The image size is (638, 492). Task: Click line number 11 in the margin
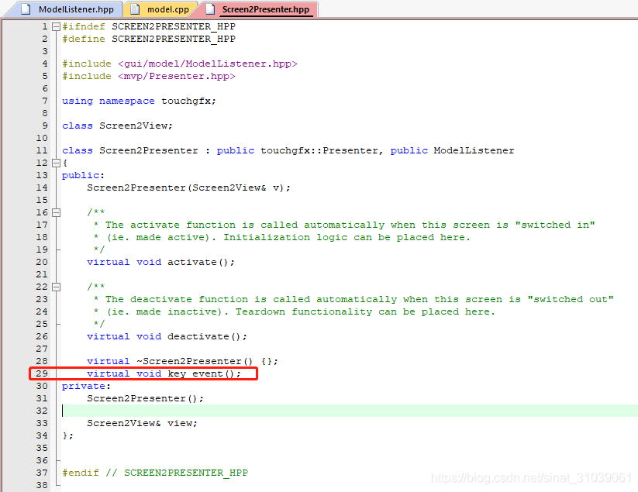(x=42, y=150)
